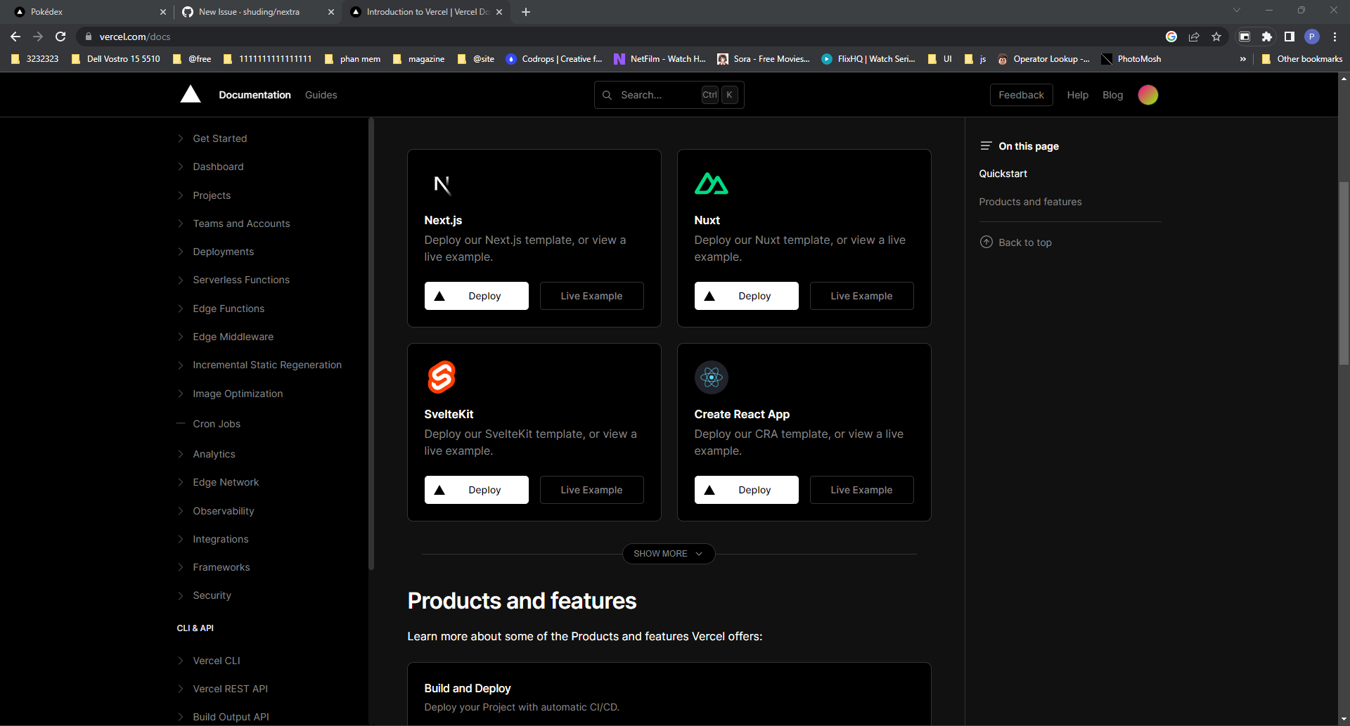Click the On this page list icon
1350x726 pixels.
(x=986, y=145)
